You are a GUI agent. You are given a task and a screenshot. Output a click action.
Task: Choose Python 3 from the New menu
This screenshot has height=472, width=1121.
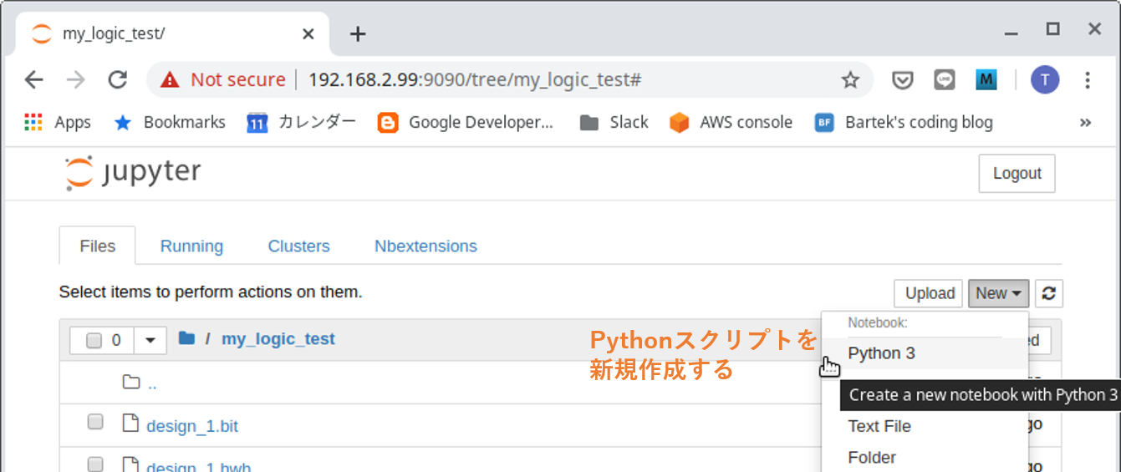click(x=881, y=353)
